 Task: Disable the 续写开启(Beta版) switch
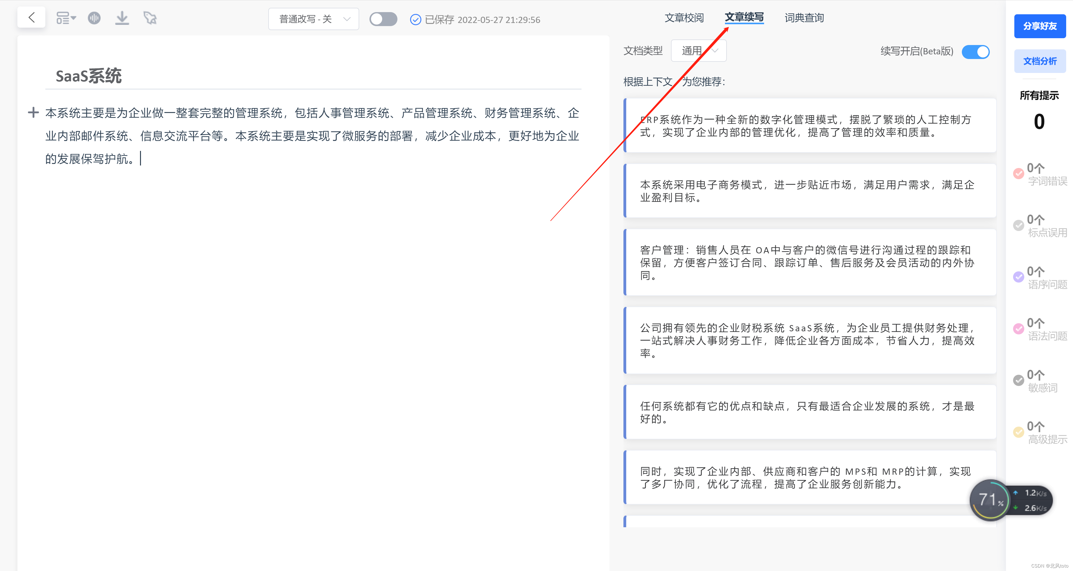(x=975, y=52)
